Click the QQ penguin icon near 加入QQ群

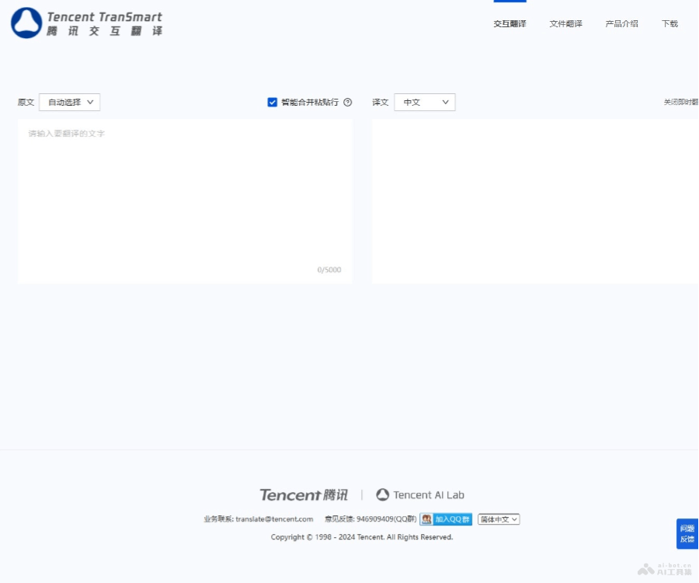tap(426, 519)
